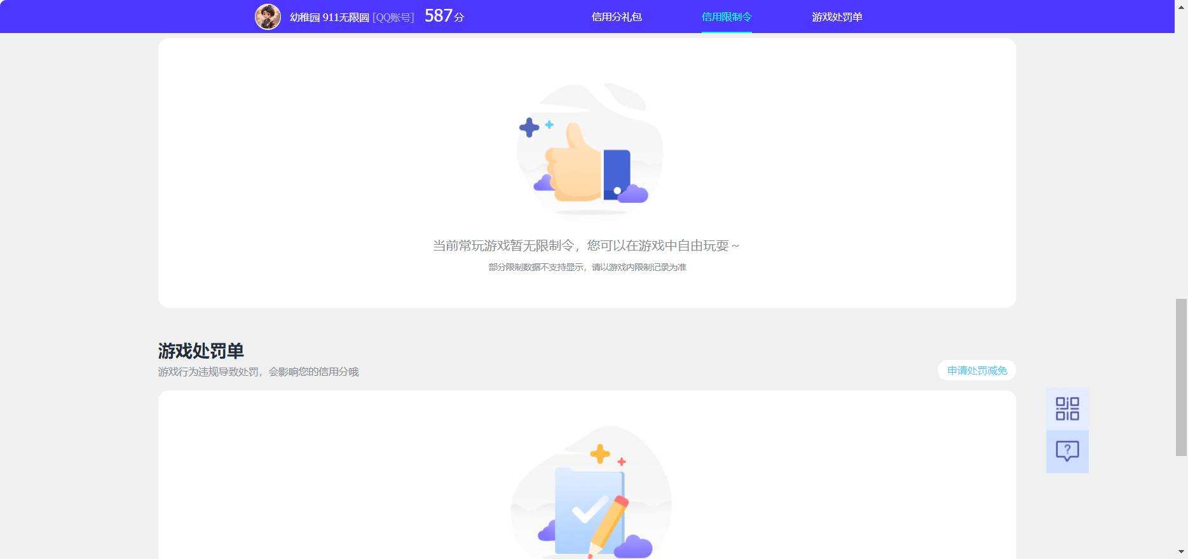Click message 当前常玩游戏暂无限制令
The height and width of the screenshot is (559, 1188).
[x=503, y=245]
